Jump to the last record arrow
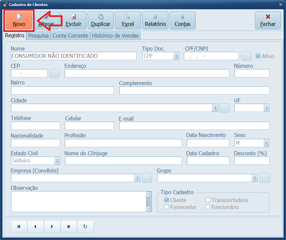286x240 pixels. 69,227
